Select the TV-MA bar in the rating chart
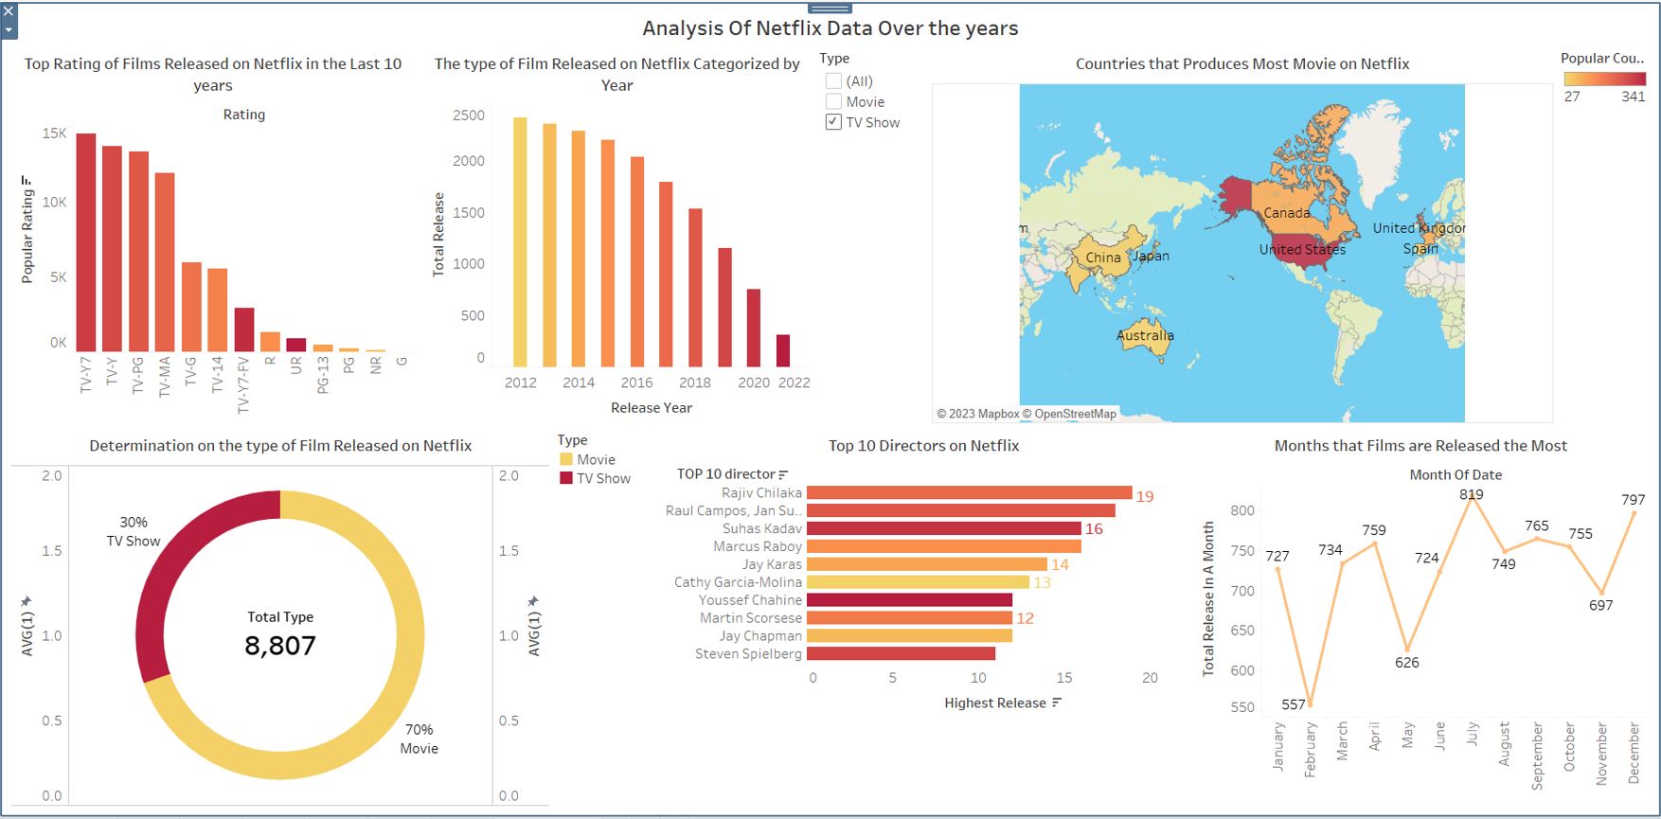This screenshot has height=819, width=1661. pos(165,262)
